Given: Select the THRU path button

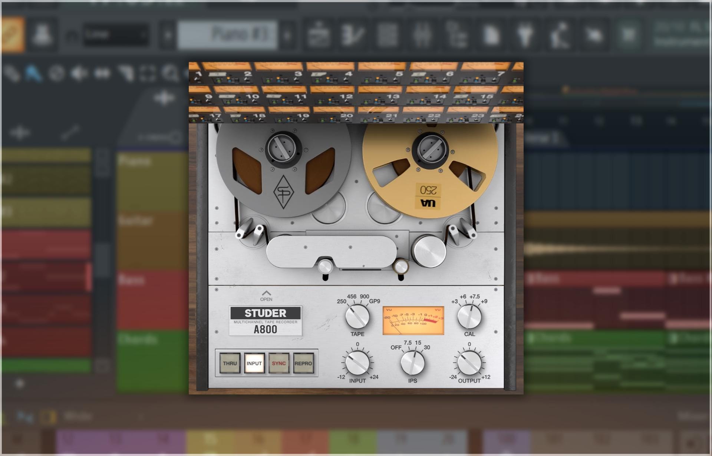Looking at the screenshot, I should click(230, 363).
